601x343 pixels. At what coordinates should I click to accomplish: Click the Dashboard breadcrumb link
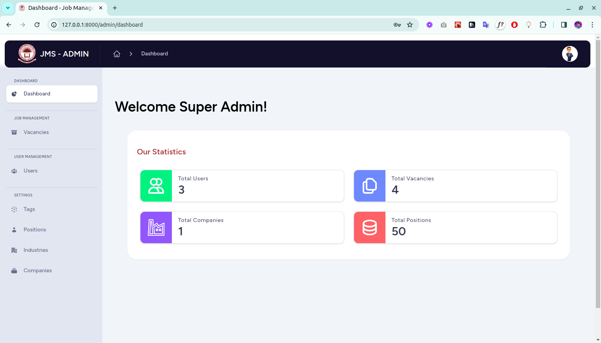(155, 54)
